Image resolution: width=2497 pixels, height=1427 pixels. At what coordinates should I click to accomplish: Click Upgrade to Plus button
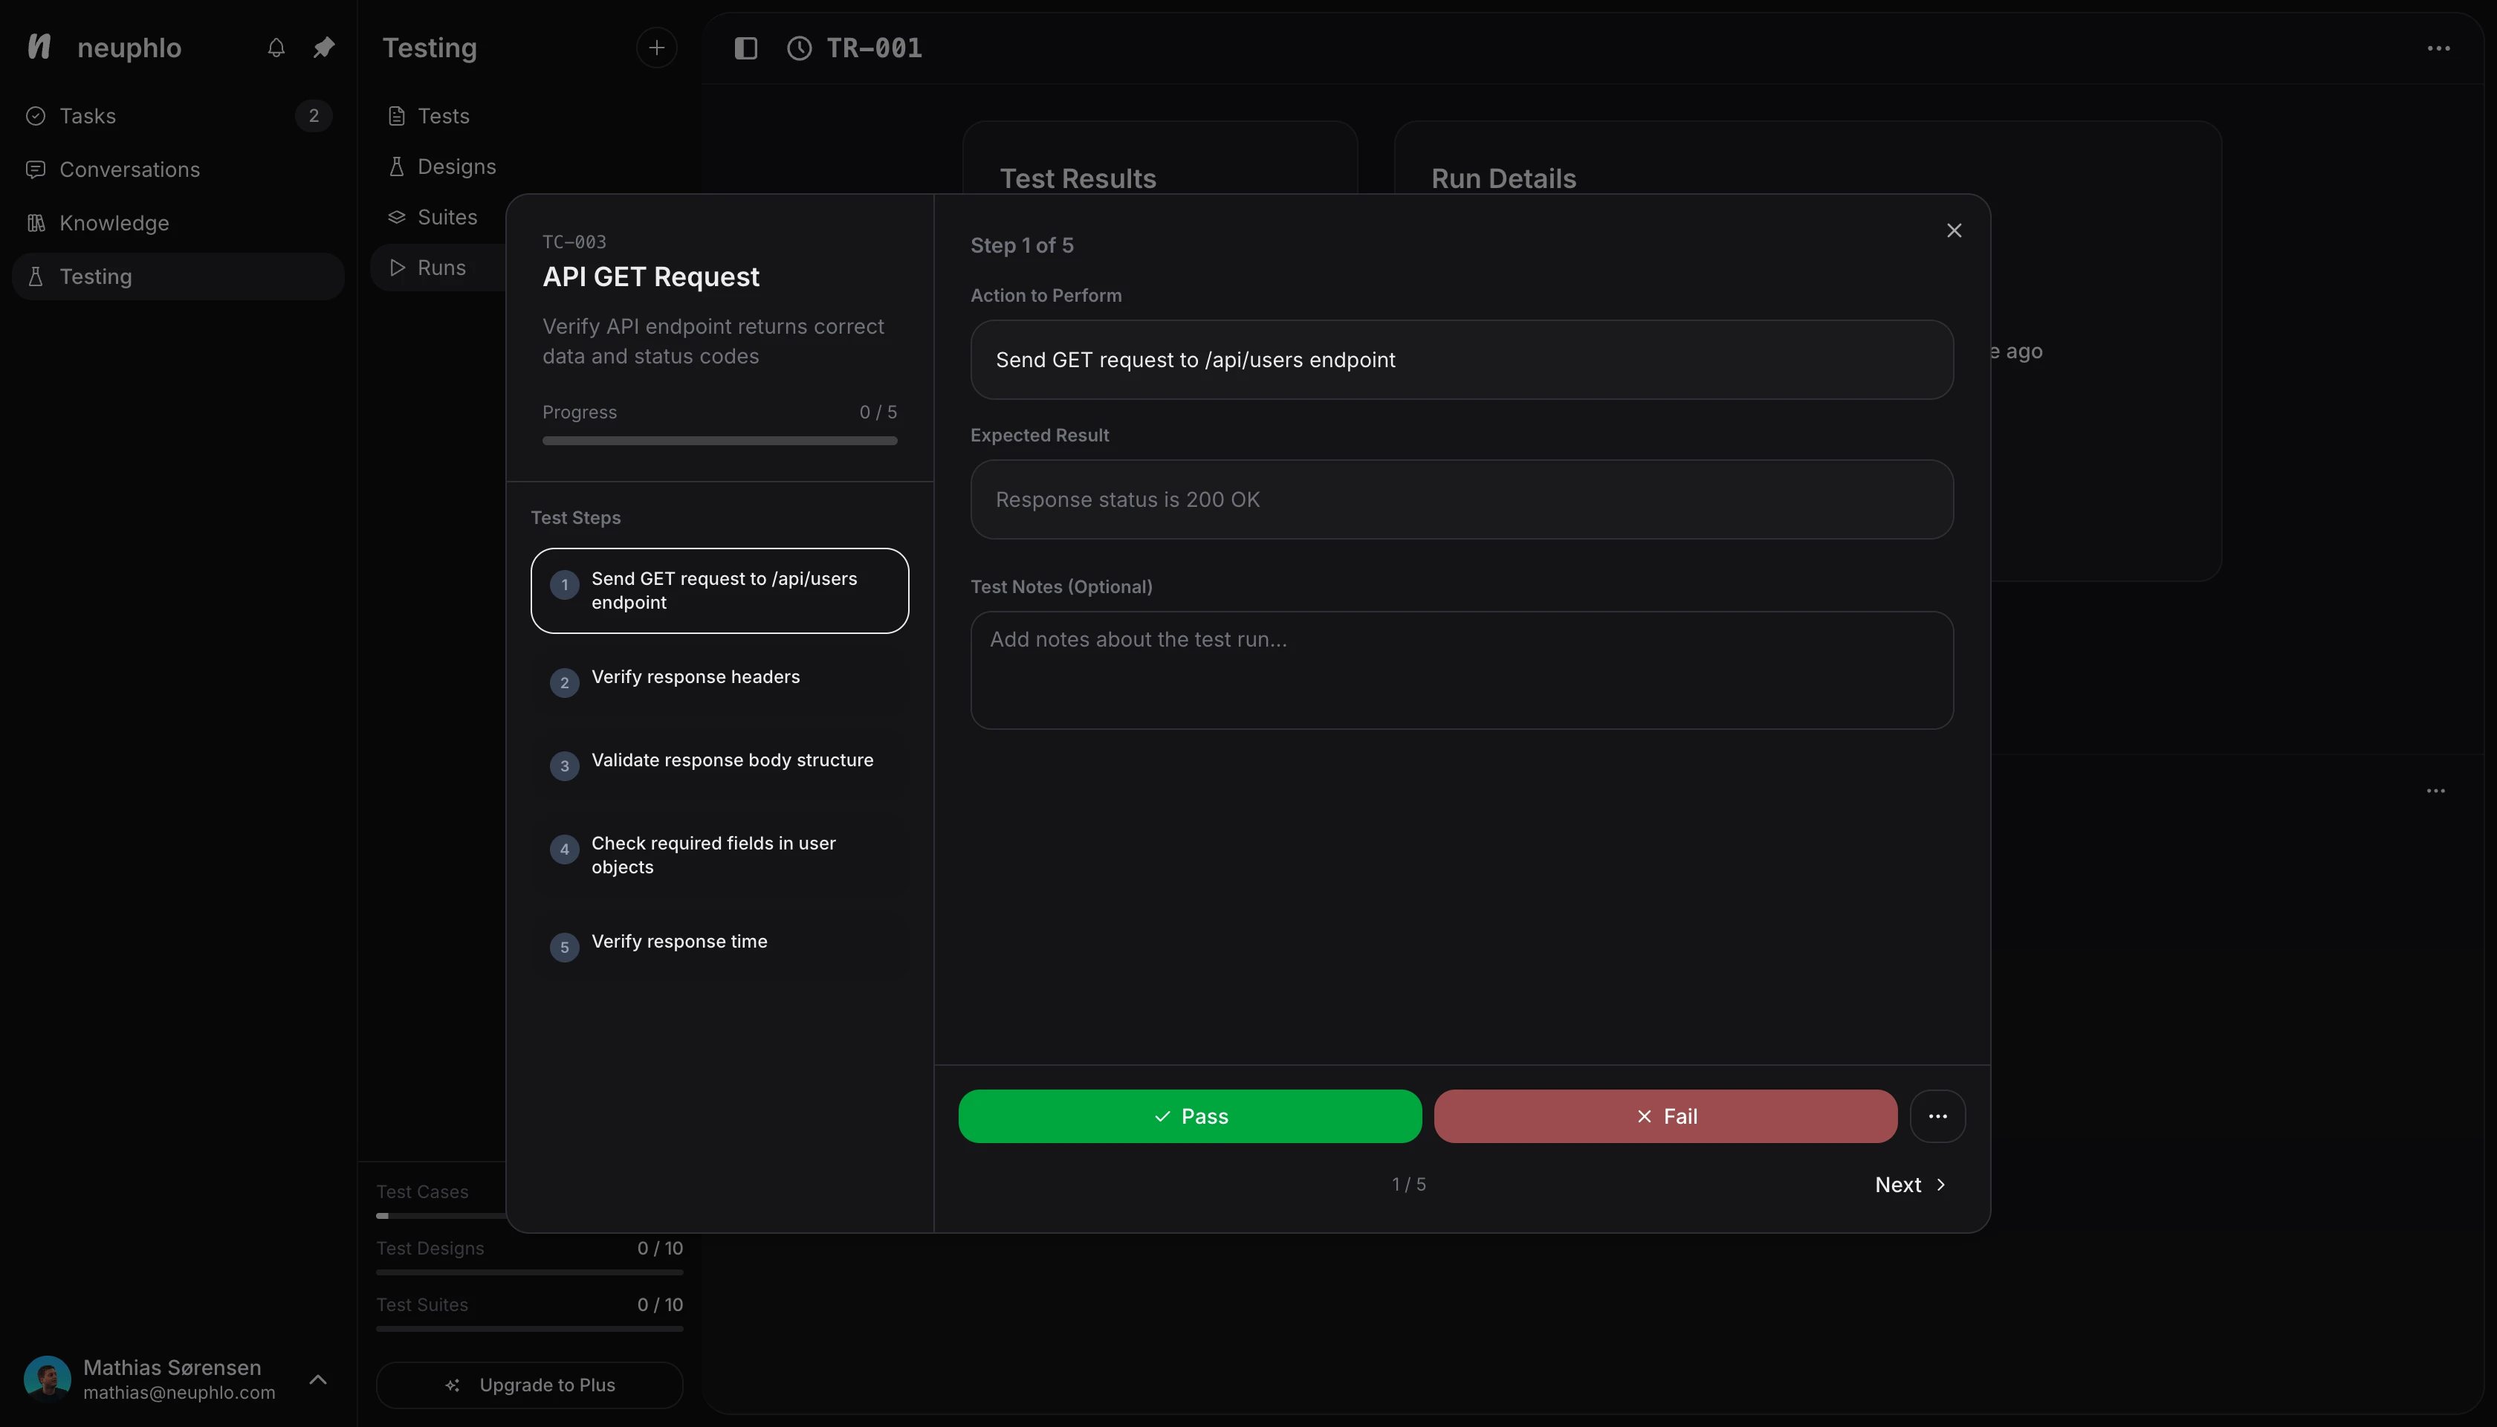(529, 1385)
